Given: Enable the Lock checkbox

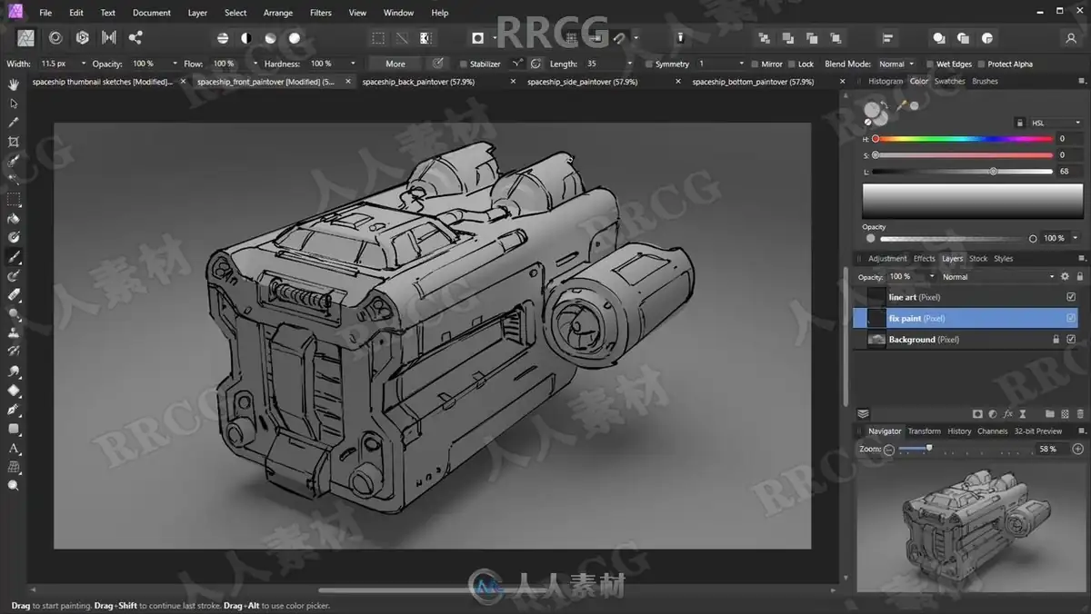Looking at the screenshot, I should pos(791,64).
